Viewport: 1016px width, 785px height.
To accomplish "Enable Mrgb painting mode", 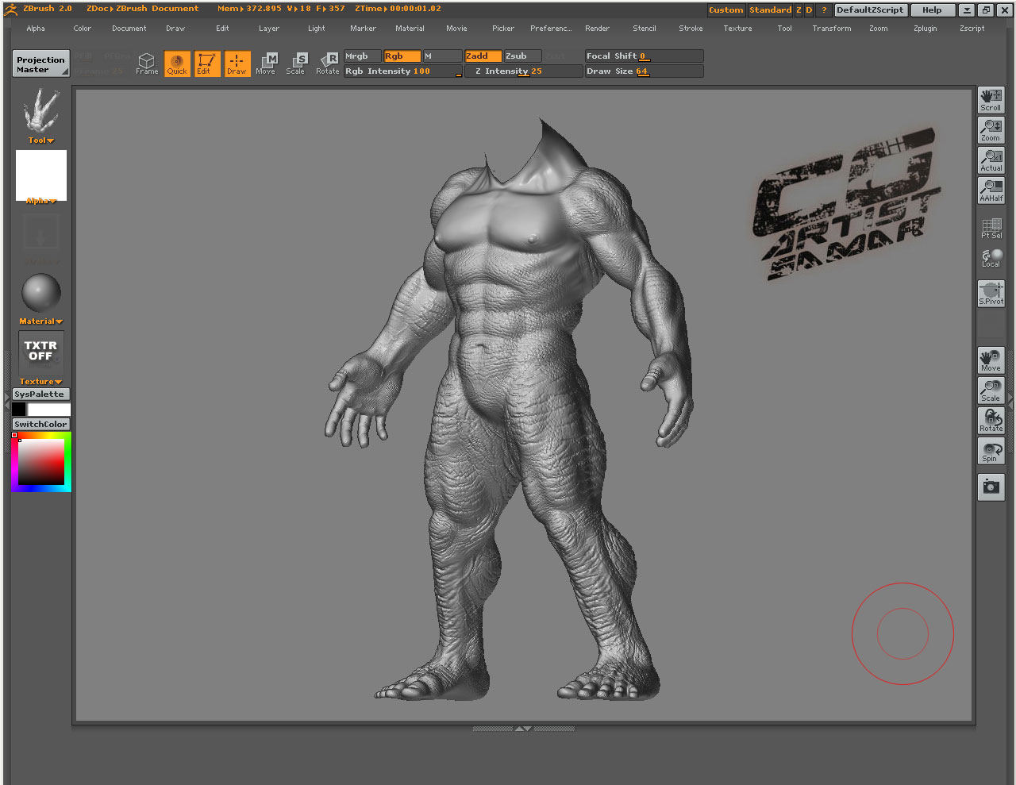I will click(x=362, y=56).
